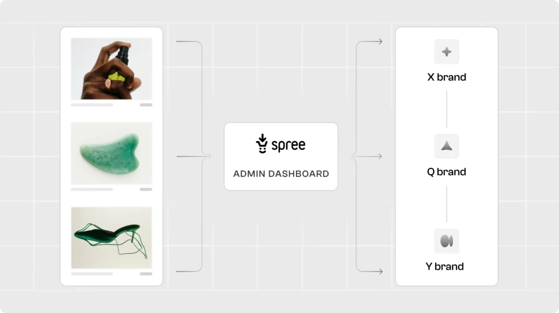Viewport: 559px width, 313px height.
Task: Click the connector line between X and Q brand
Action: (447, 109)
